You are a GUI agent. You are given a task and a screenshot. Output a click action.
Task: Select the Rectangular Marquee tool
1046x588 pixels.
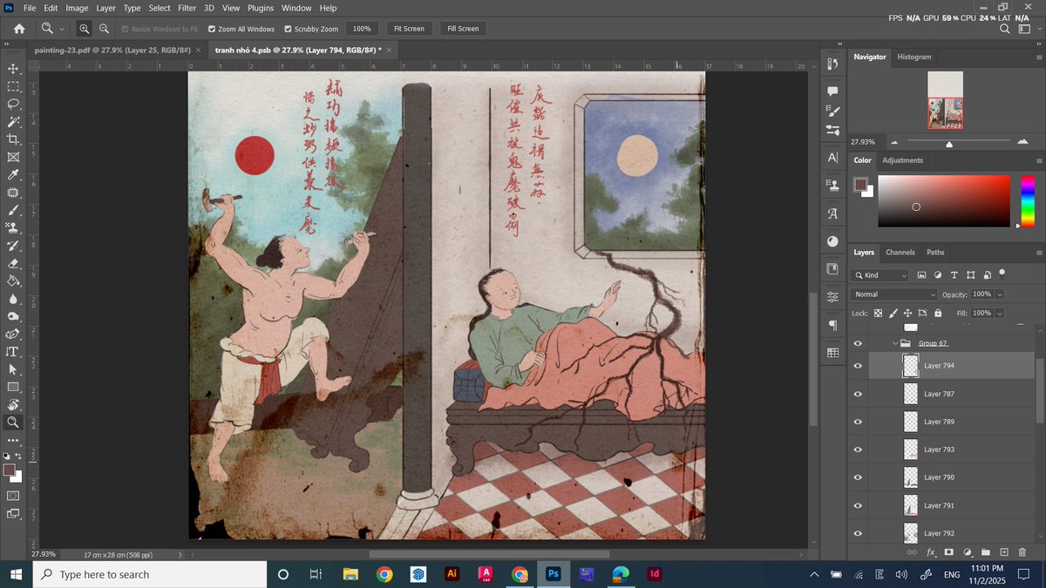13,86
